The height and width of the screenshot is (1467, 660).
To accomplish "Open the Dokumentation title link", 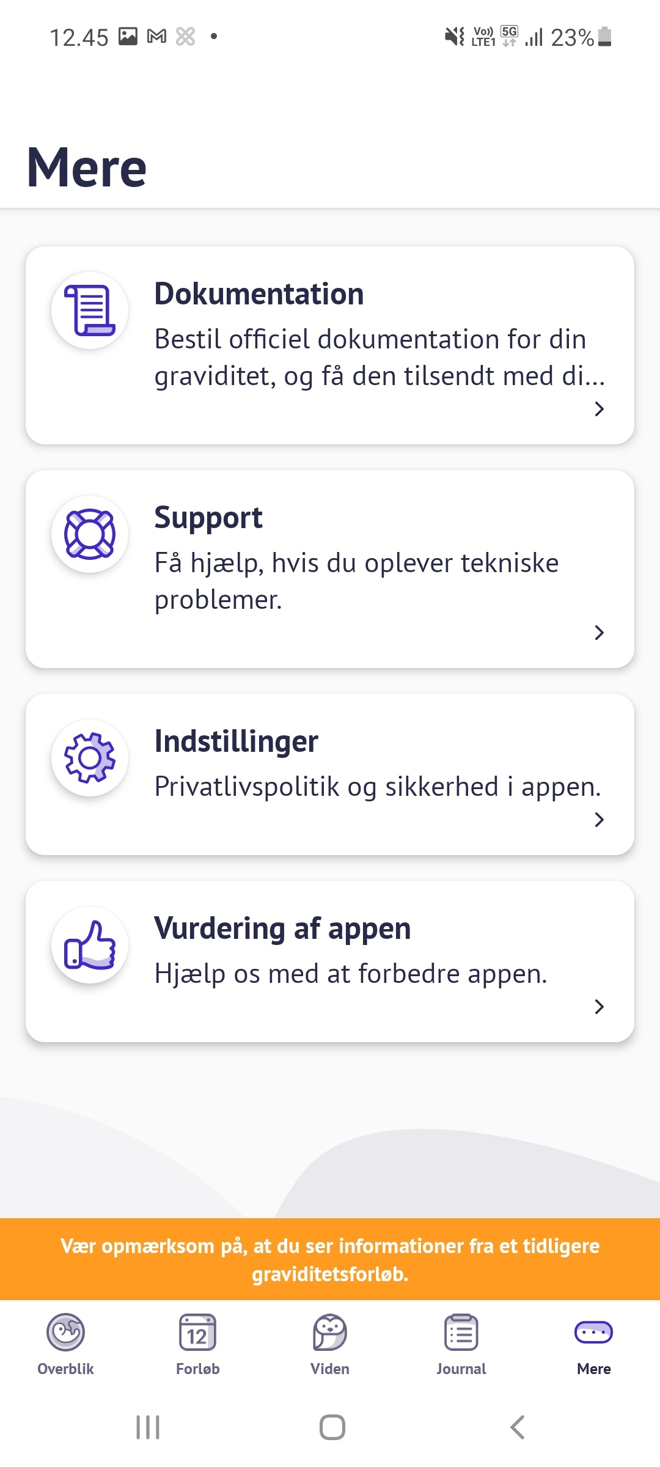I will [259, 294].
